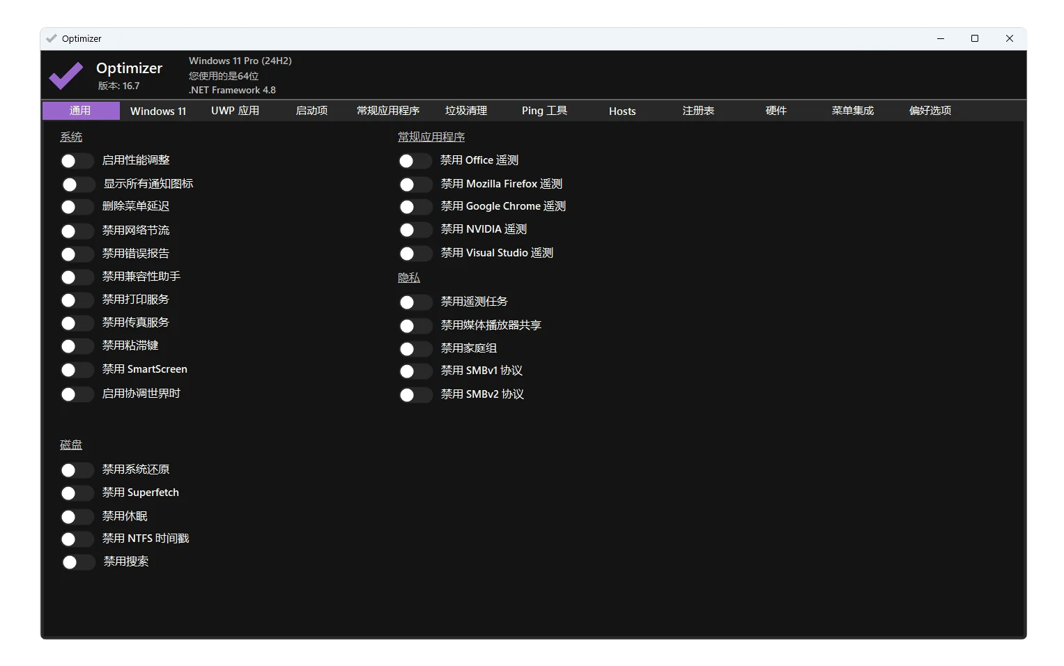This screenshot has height=666, width=1064.
Task: Turn on 禁用家庭组 switch
Action: coord(415,349)
